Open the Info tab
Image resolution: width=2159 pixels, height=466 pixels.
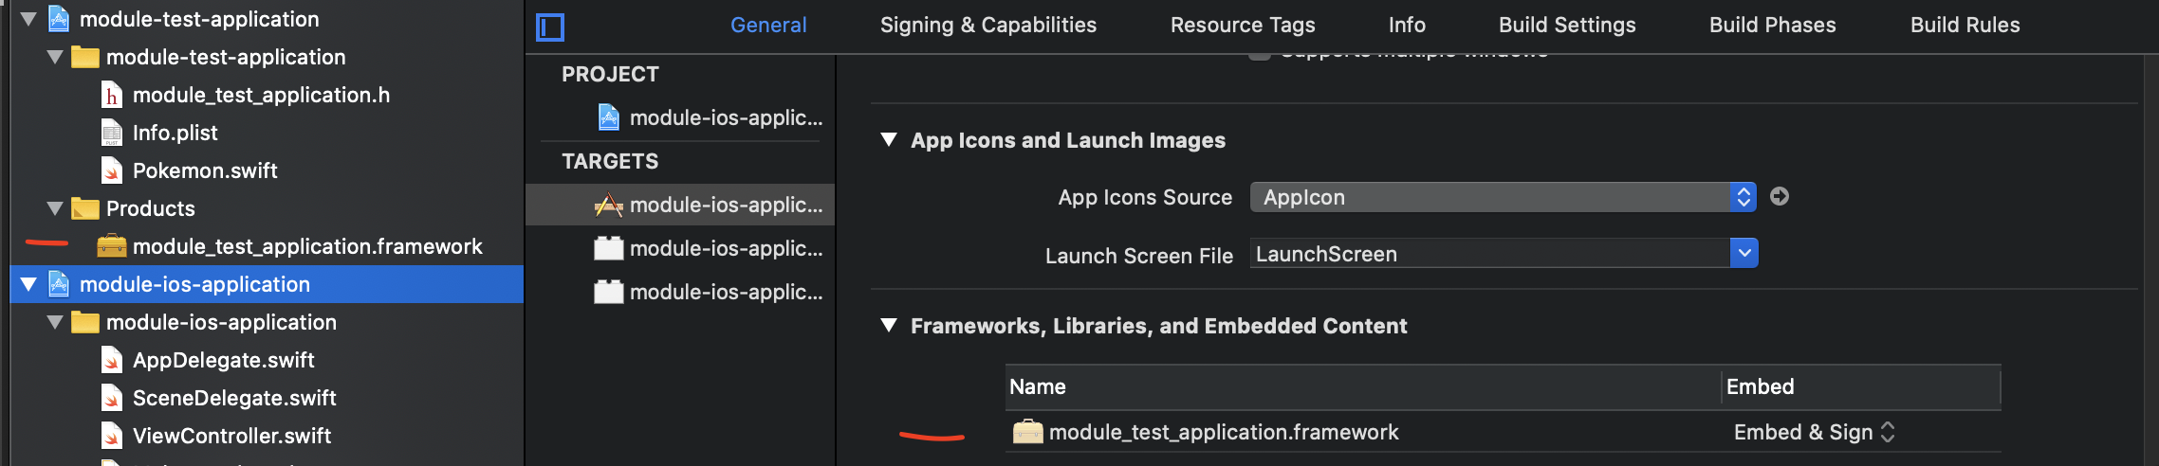(x=1407, y=26)
